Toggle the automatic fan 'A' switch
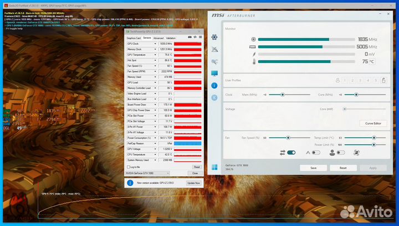399x226 pixels. [316, 153]
